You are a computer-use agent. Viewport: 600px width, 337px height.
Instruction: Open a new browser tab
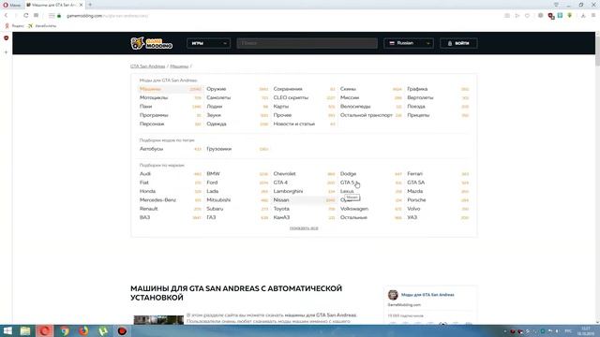tap(90, 5)
